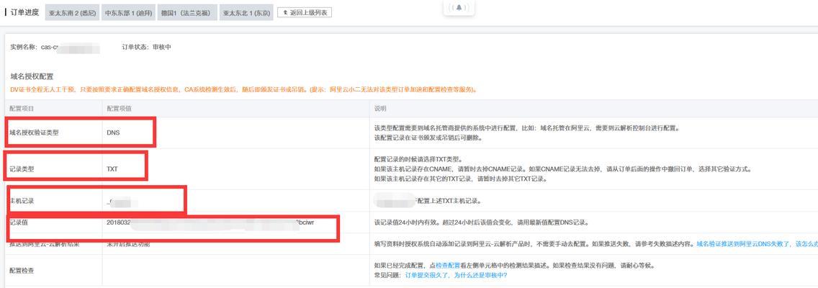Viewport: 818px width, 288px height.
Task: Click the 配置项值 column header
Action: (x=120, y=109)
